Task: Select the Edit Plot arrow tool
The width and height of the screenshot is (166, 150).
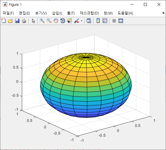Action: pos(33,21)
